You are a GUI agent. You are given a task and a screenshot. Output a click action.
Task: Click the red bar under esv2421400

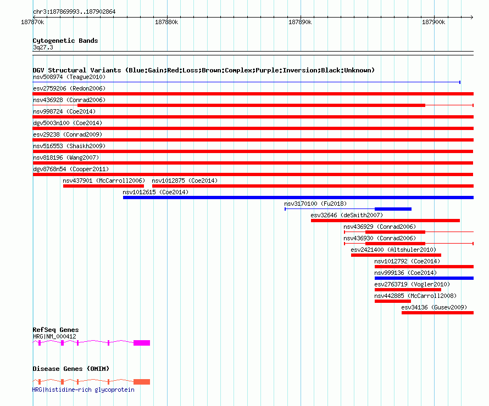click(396, 255)
